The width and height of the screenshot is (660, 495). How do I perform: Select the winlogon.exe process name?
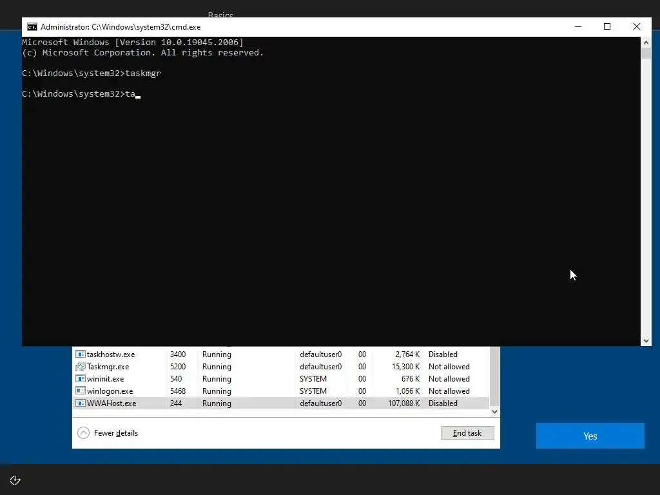tap(110, 391)
